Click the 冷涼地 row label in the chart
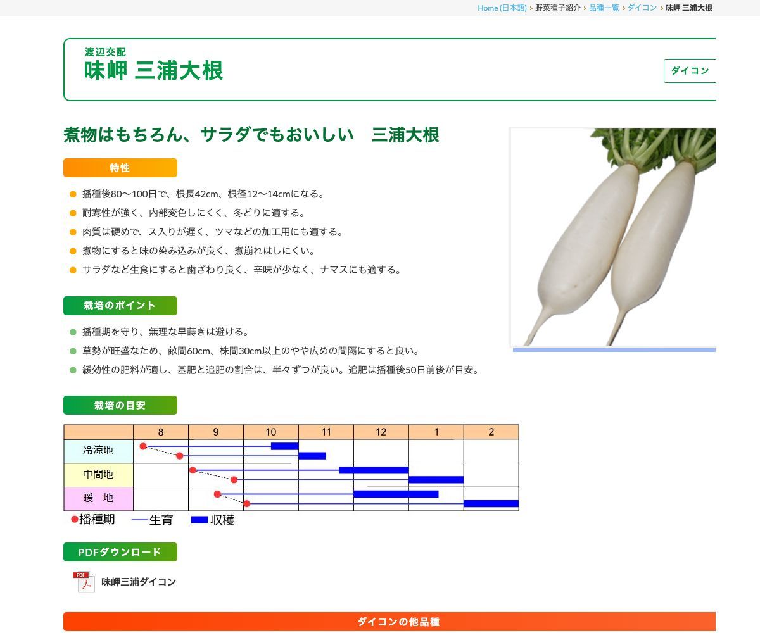Screen dimensions: 760x633 click(98, 451)
